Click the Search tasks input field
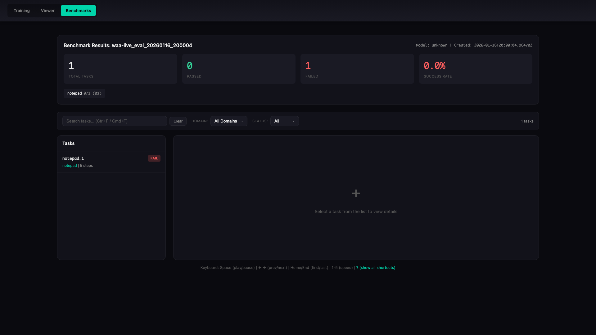The image size is (596, 335). point(115,121)
